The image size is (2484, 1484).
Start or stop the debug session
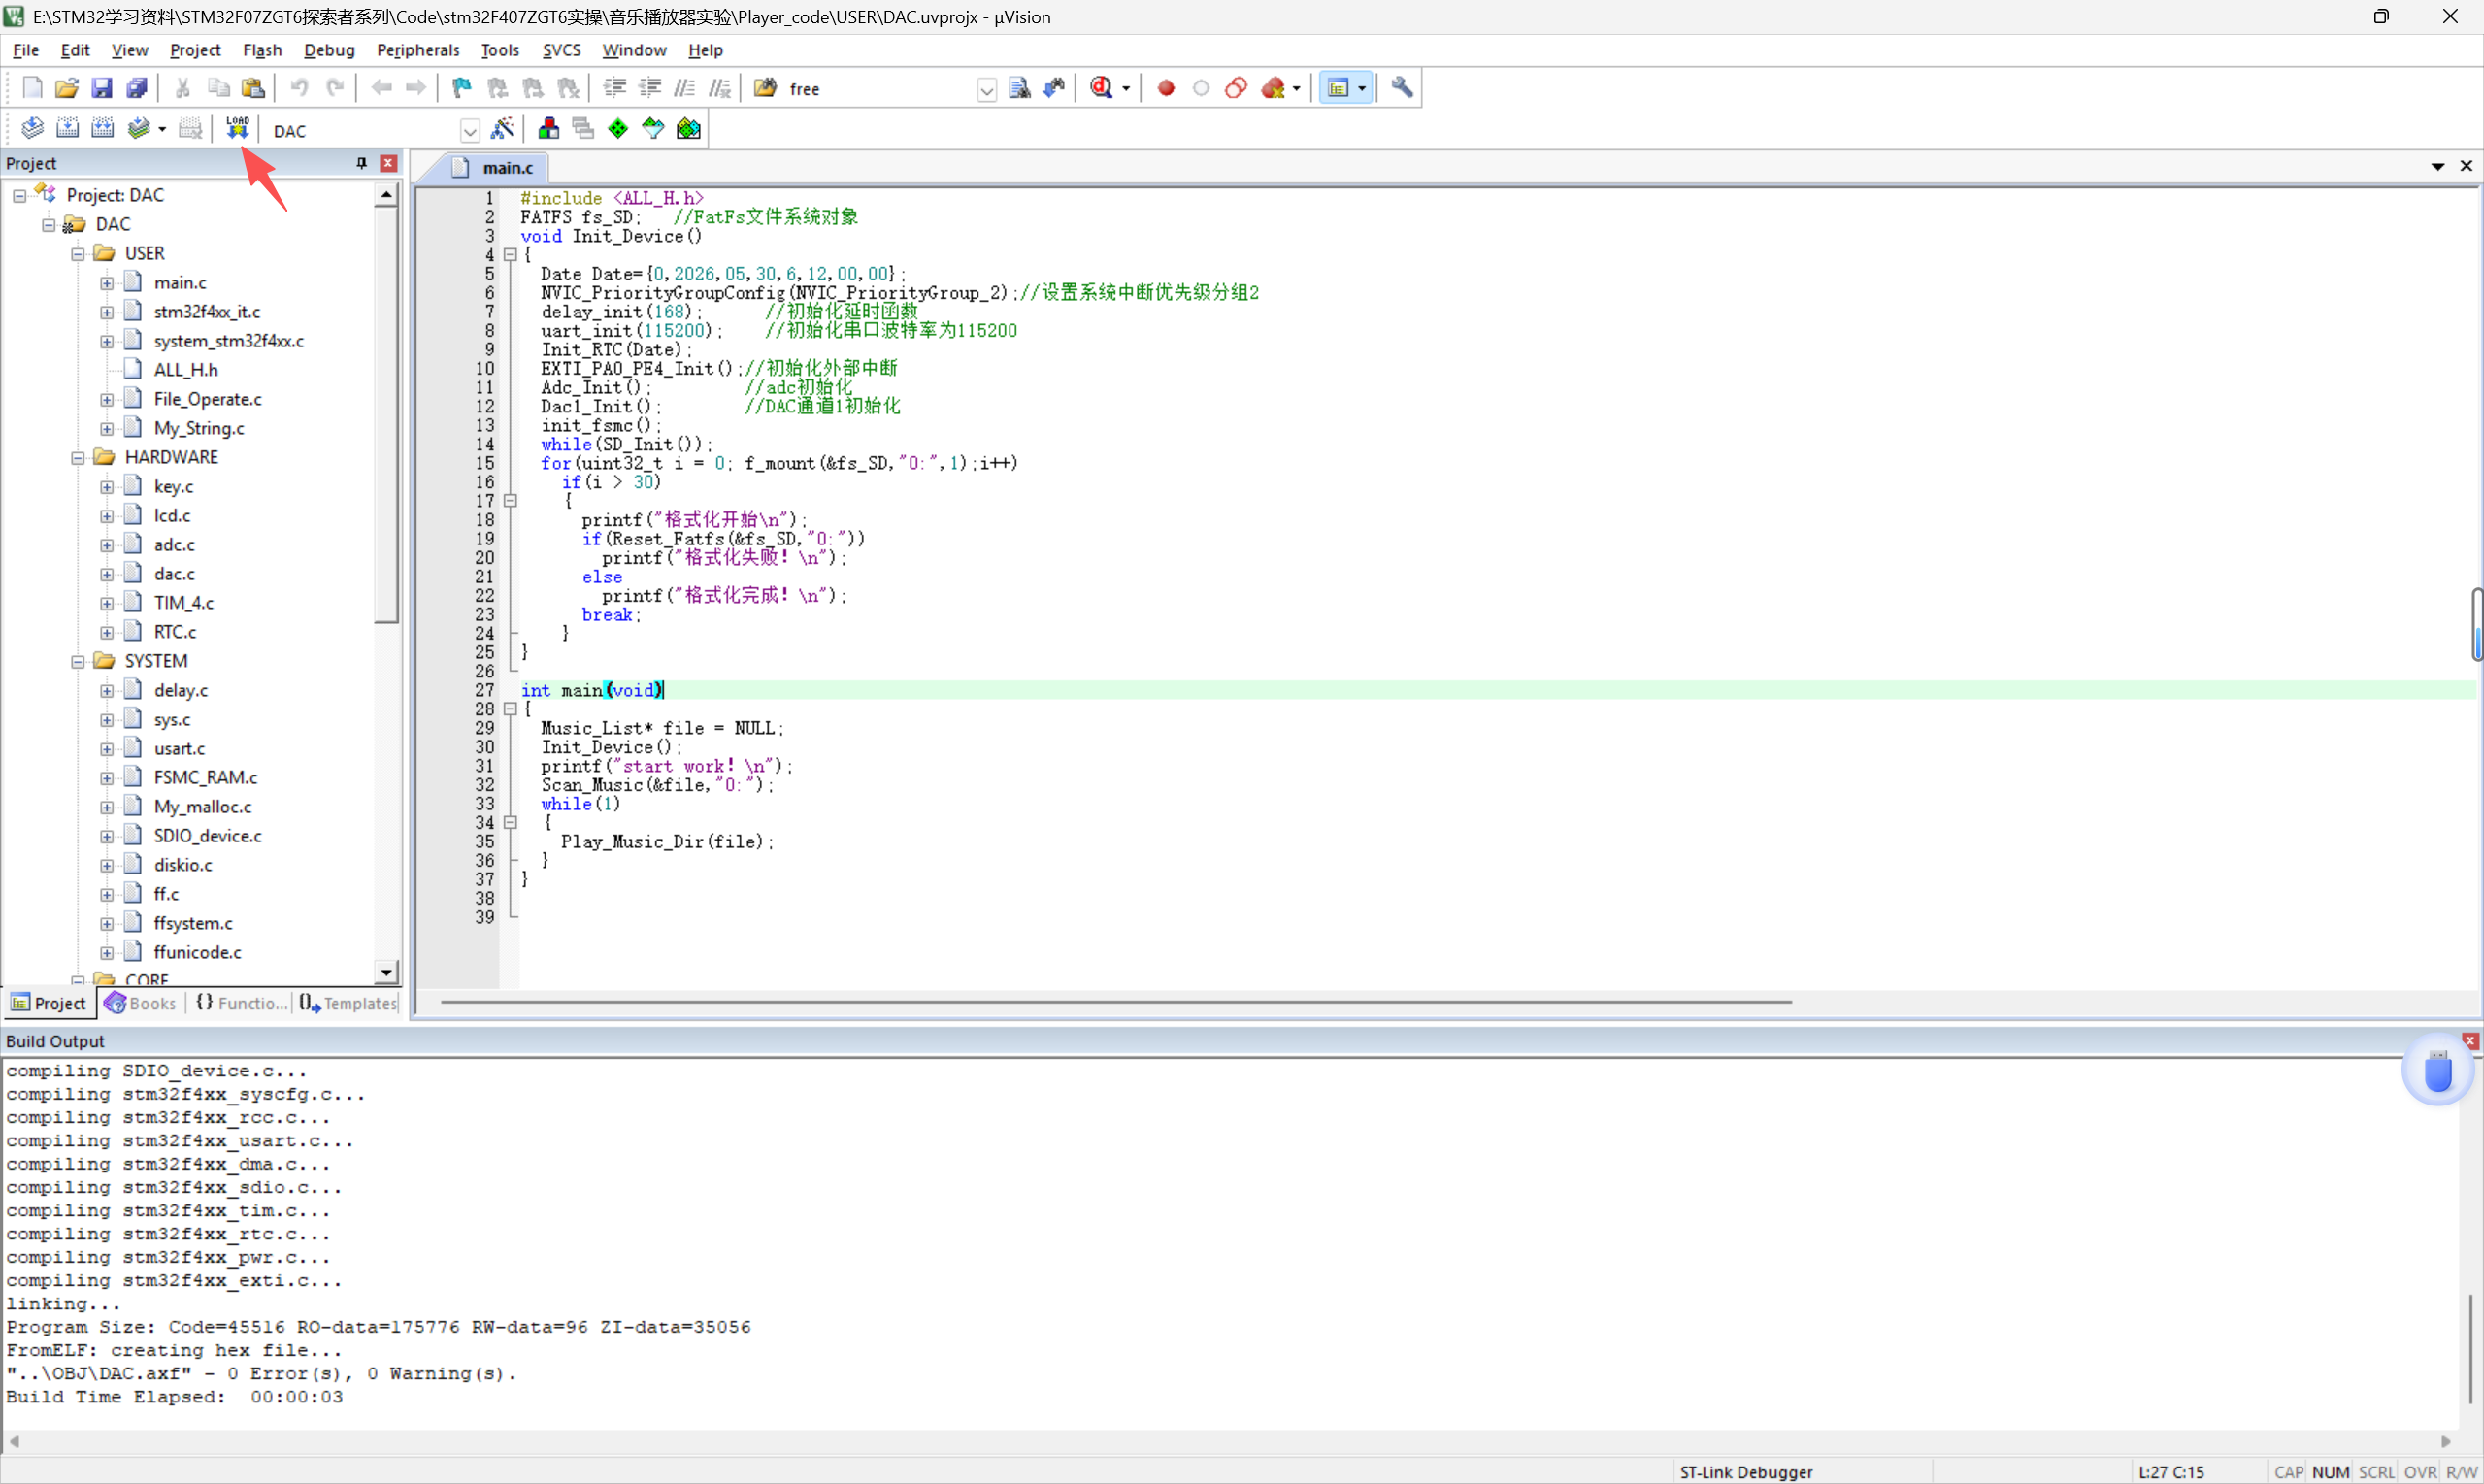[x=1101, y=88]
